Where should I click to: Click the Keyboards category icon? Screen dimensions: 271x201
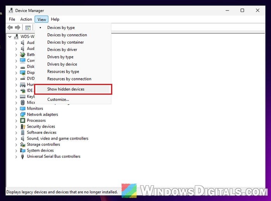click(22, 97)
